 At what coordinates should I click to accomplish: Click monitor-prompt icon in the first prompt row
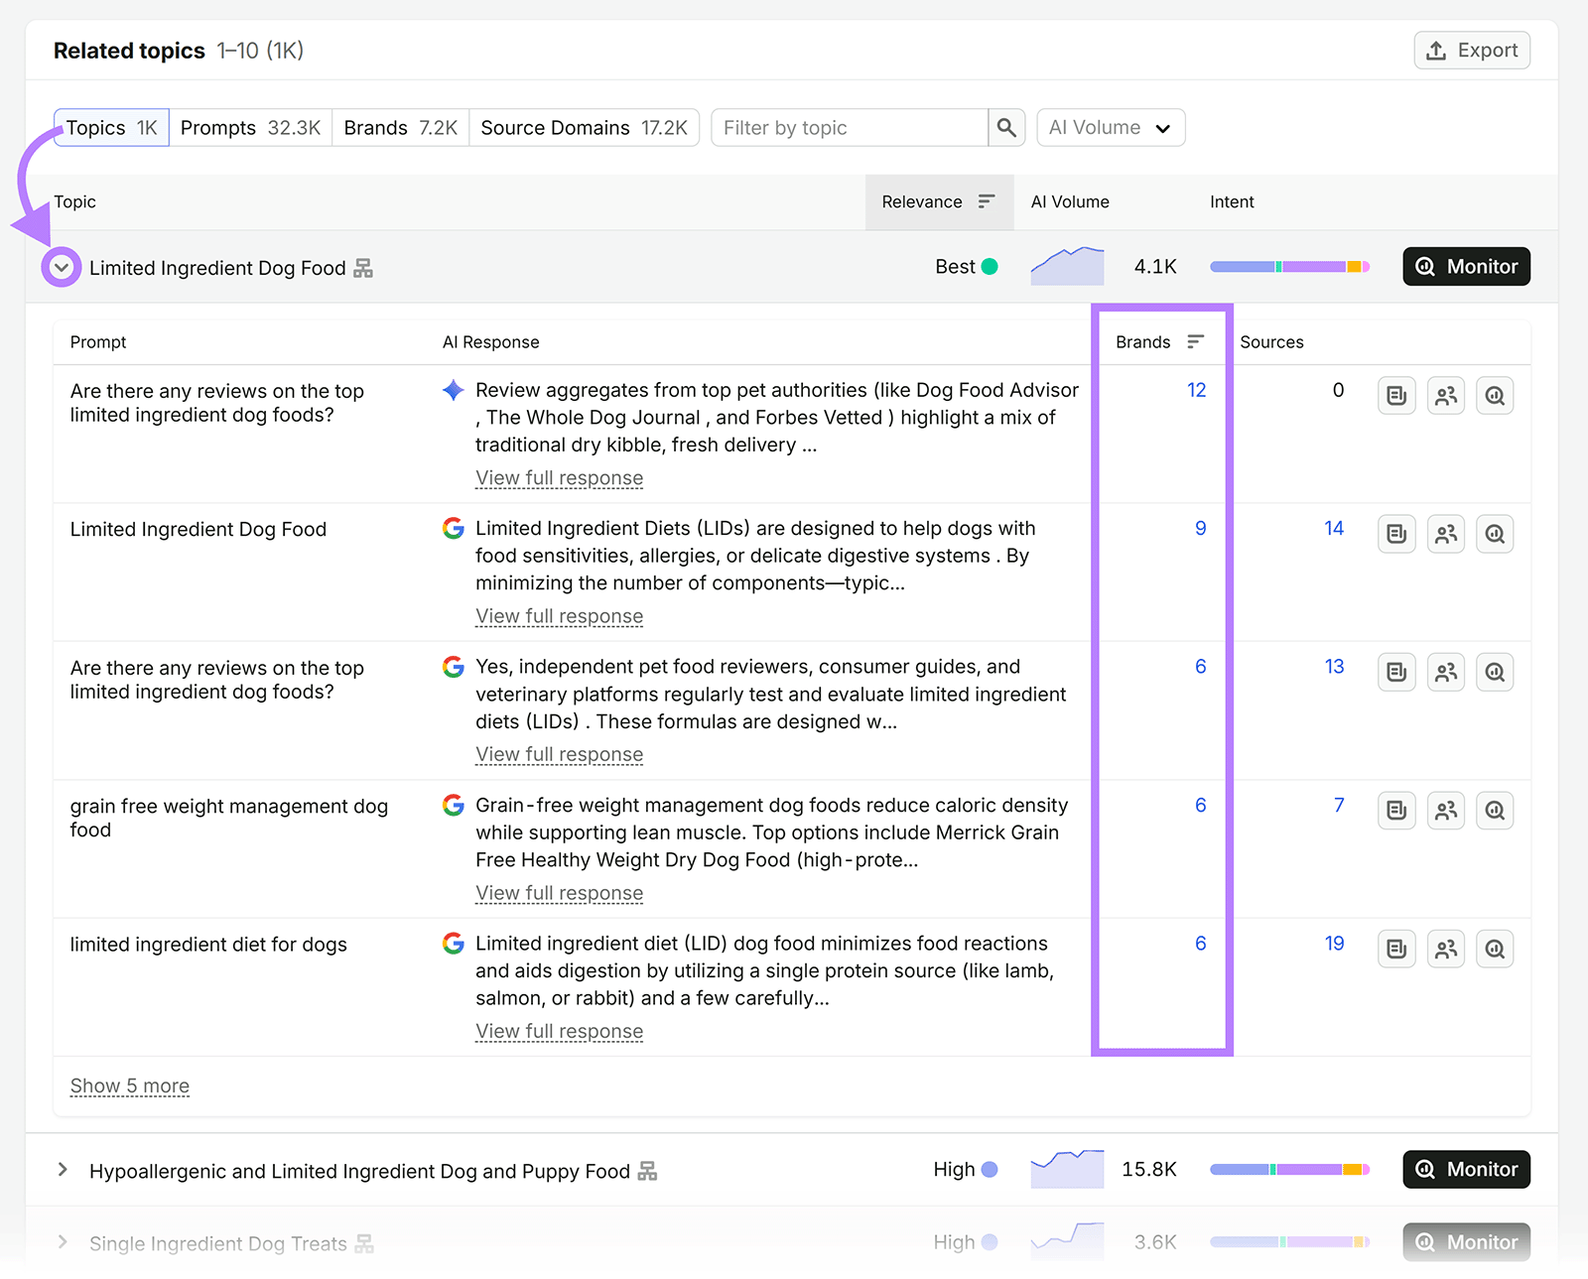click(x=1495, y=396)
